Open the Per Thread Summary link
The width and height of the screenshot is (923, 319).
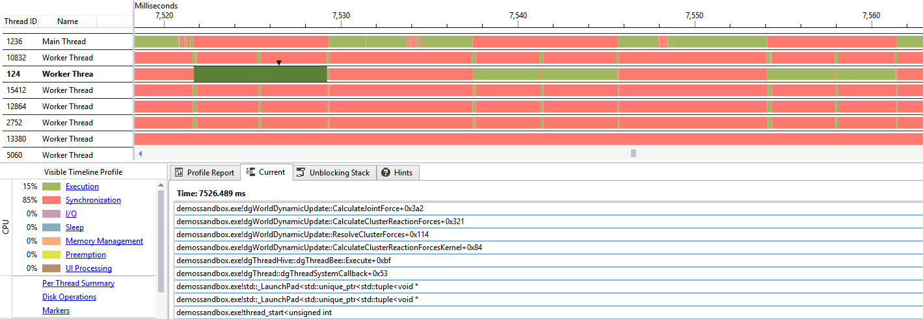(78, 283)
